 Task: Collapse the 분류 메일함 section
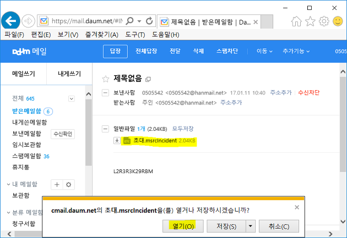8,213
